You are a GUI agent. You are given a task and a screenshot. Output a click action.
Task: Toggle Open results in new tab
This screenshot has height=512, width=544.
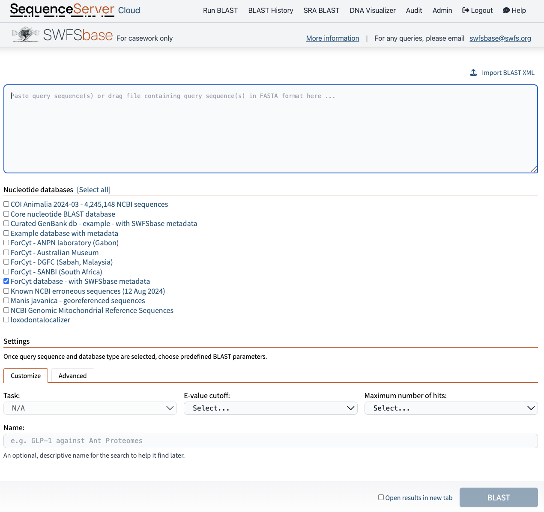click(381, 497)
